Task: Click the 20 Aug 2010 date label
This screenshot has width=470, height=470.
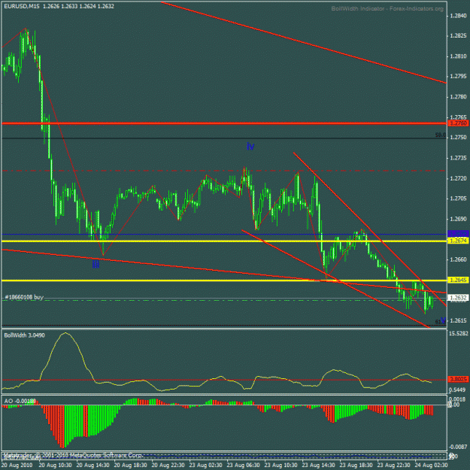Action: (x=17, y=465)
